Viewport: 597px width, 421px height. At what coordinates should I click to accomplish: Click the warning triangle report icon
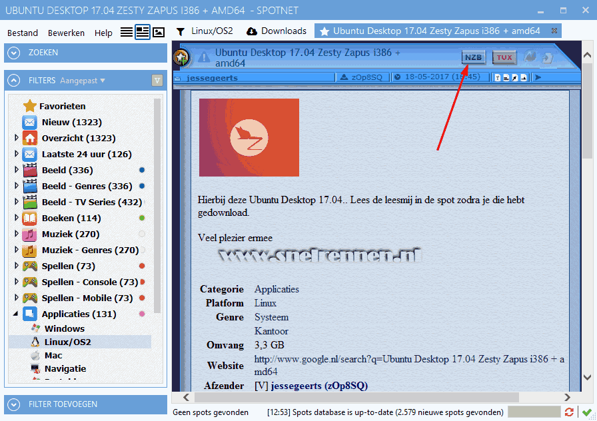click(x=204, y=57)
